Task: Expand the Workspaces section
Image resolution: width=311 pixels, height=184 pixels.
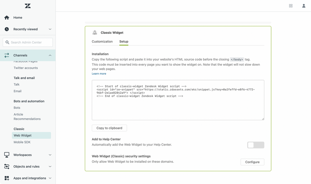Action: pos(50,155)
